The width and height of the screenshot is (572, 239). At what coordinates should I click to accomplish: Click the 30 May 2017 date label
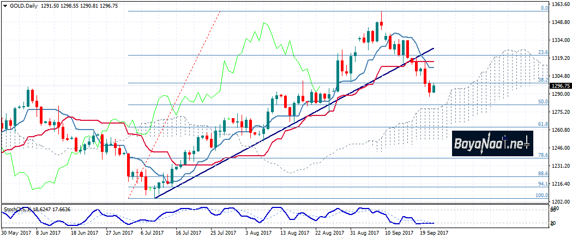17,233
